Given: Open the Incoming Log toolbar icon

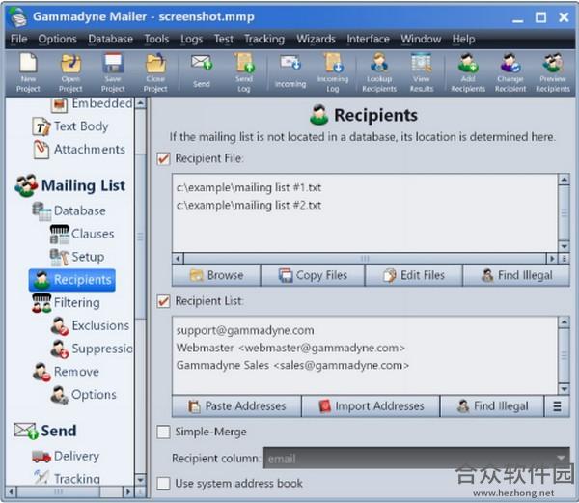Looking at the screenshot, I should click(x=333, y=72).
